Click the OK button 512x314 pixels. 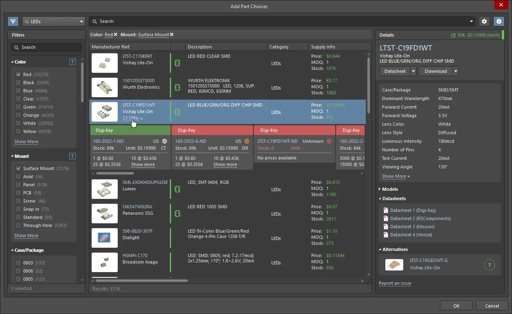456,306
